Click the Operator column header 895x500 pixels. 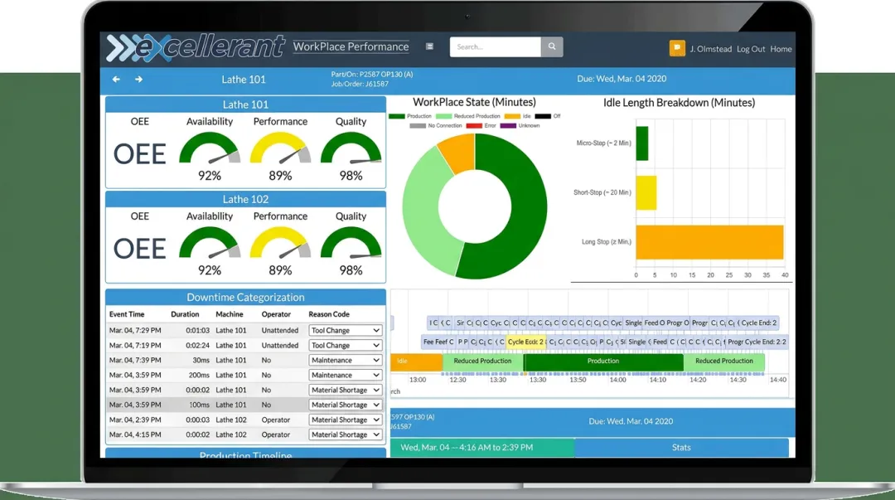click(x=276, y=314)
